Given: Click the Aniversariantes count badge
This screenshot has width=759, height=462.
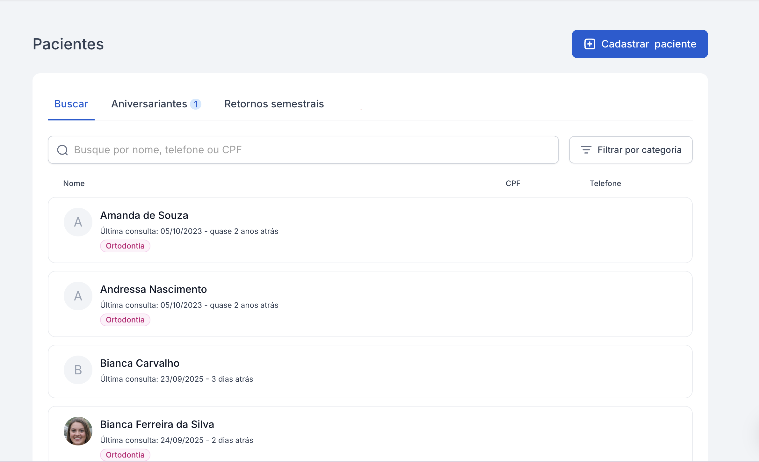Looking at the screenshot, I should [x=196, y=104].
